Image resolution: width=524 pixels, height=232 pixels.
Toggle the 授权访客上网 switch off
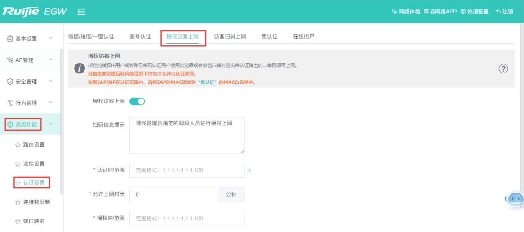click(x=137, y=101)
